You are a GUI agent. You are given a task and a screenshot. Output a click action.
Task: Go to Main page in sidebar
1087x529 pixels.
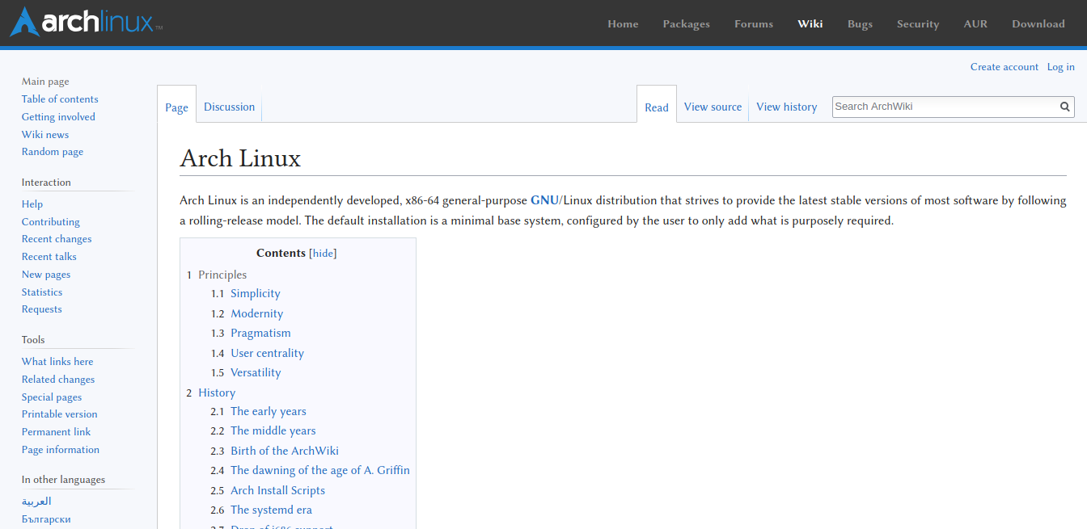[x=45, y=82]
